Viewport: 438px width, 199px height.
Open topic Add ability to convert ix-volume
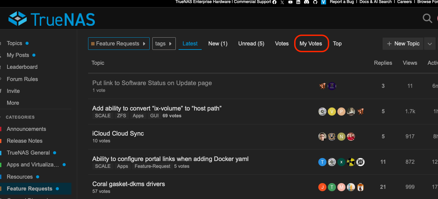coord(157,108)
